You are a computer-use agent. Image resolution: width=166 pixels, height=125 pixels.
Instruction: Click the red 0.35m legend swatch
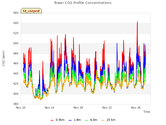click(x=52, y=120)
